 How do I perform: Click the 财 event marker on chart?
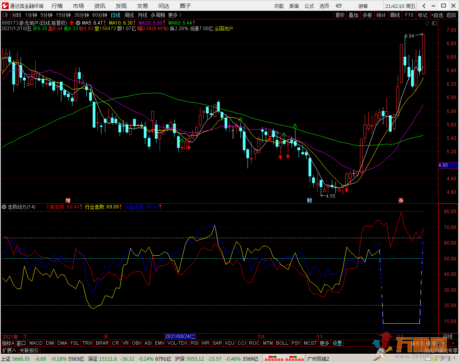tap(309, 200)
